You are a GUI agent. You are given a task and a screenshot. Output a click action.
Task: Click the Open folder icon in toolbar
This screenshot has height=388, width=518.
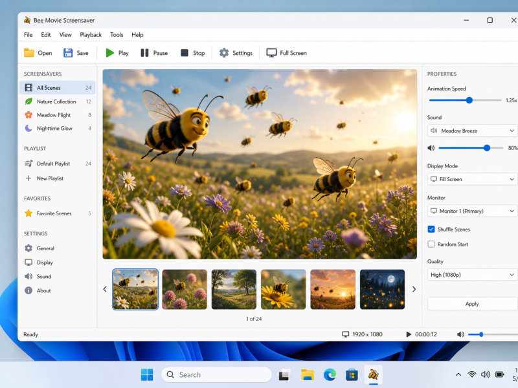(x=29, y=53)
